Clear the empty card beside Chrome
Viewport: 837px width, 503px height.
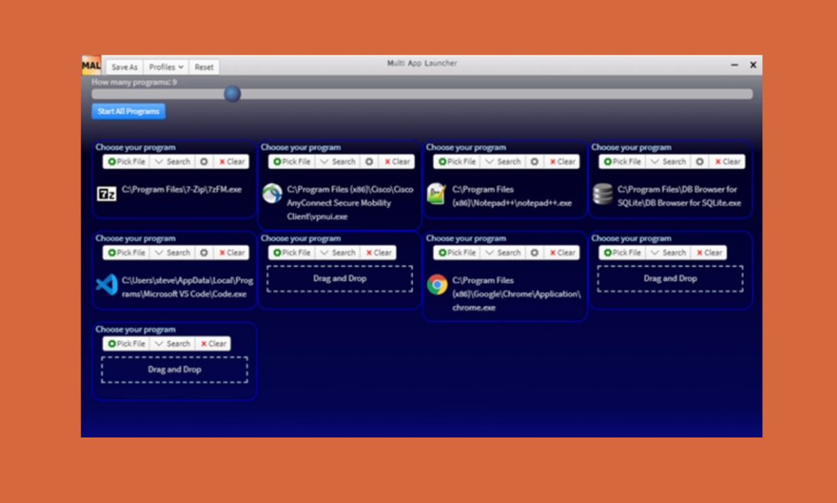coord(708,252)
